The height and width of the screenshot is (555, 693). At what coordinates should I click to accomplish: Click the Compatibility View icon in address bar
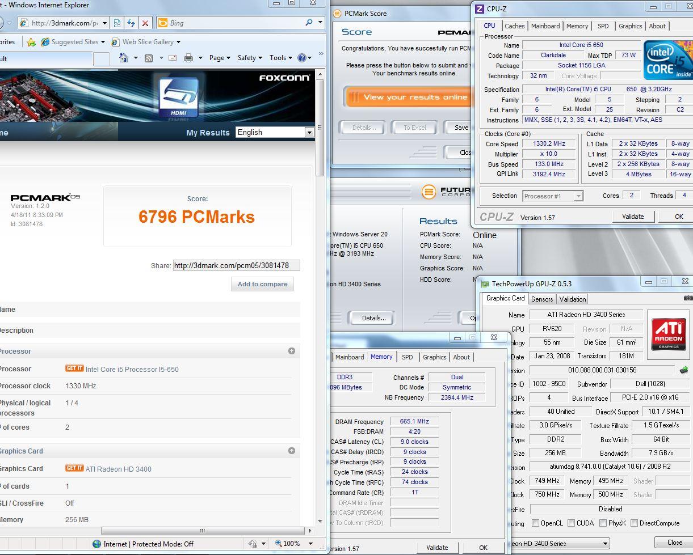[117, 23]
